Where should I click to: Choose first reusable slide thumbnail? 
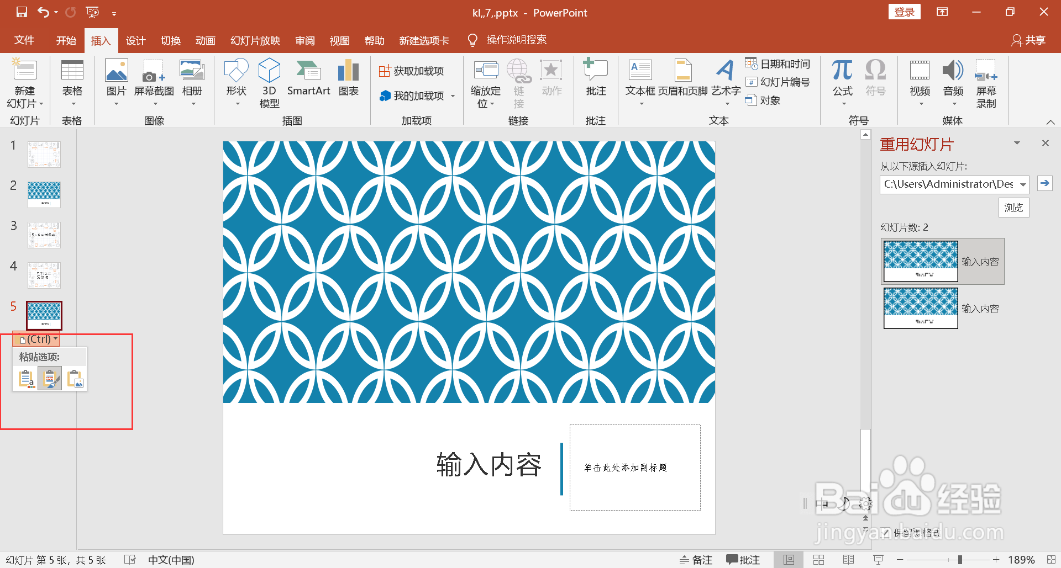pyautogui.click(x=921, y=262)
